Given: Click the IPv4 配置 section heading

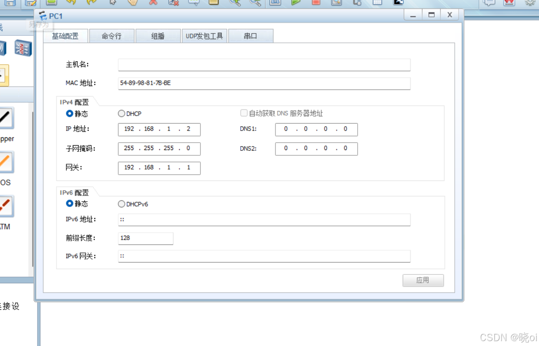Looking at the screenshot, I should point(74,102).
